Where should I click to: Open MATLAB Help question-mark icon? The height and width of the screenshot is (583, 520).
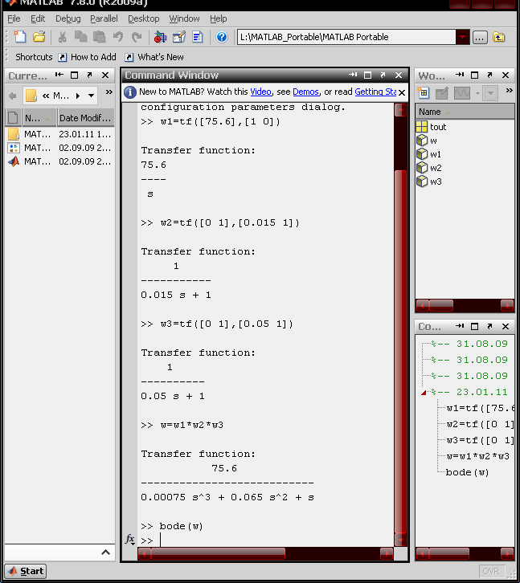coord(222,37)
